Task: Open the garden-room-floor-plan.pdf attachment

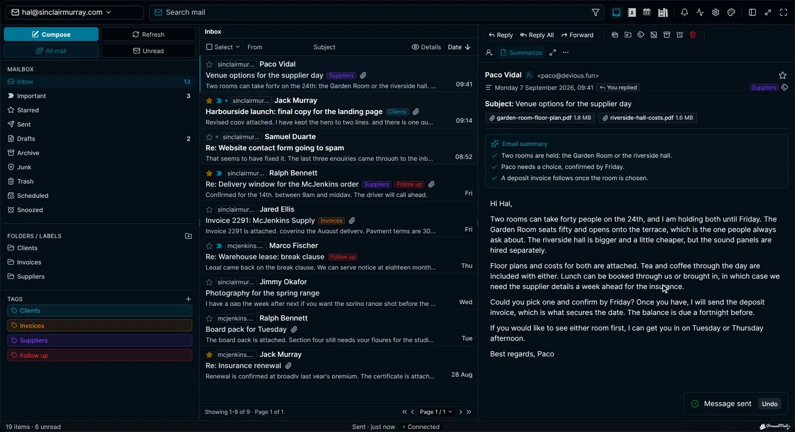Action: pyautogui.click(x=540, y=118)
